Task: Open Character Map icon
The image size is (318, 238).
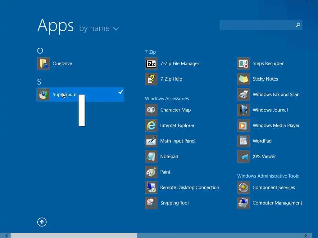Action: [x=151, y=110]
